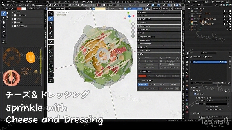
Task: Click the camera view viewport gizmo
Action: (133, 32)
